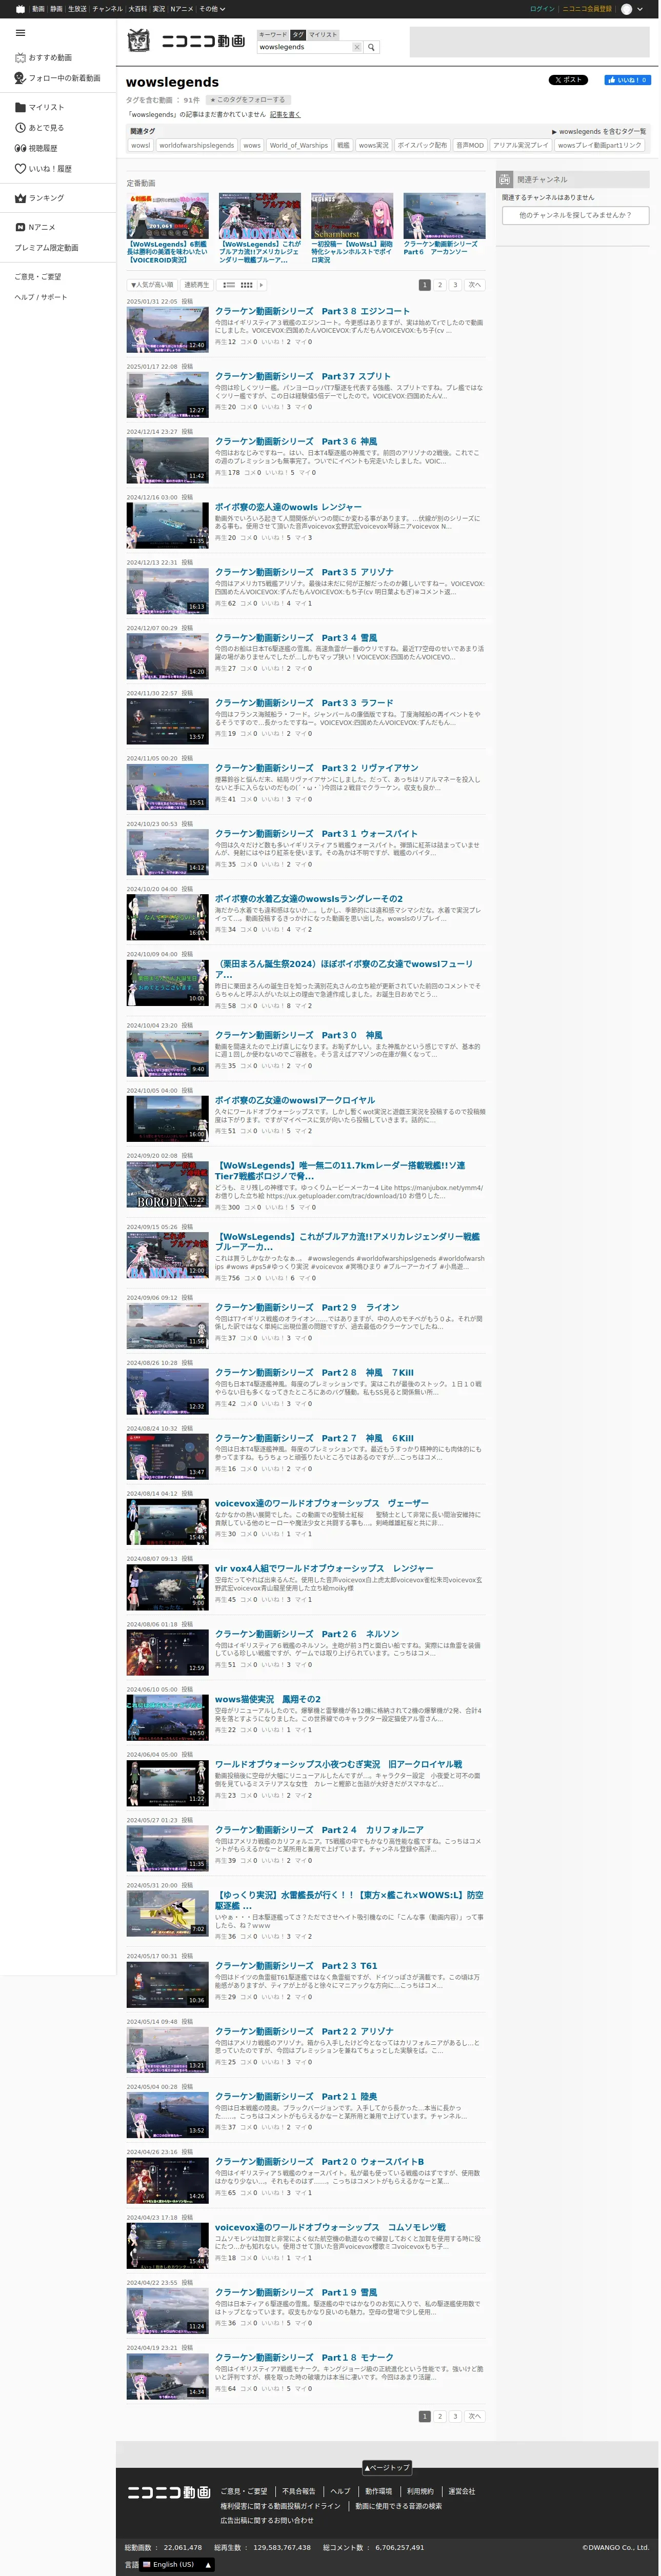Viewport: 661px width, 2576px height.
Task: Open the Part38 エジンコート video thumbnail
Action: [x=167, y=329]
